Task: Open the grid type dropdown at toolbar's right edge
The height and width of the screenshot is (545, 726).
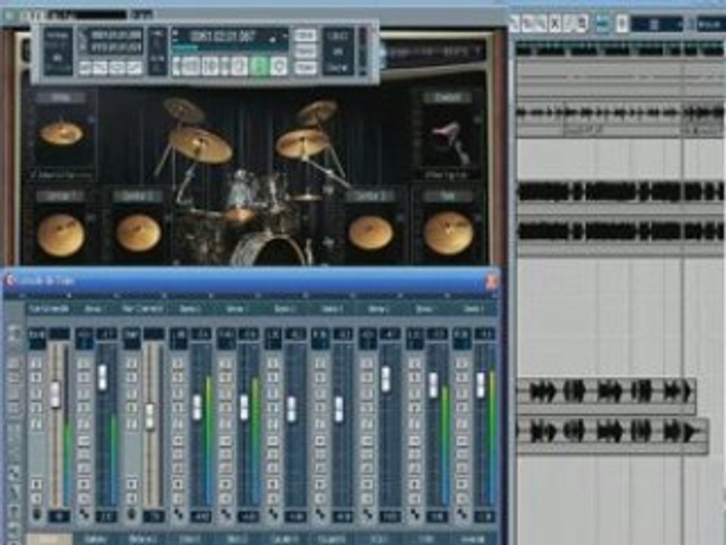Action: point(710,23)
